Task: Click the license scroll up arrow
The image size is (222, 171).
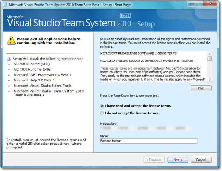Action: click(210, 54)
